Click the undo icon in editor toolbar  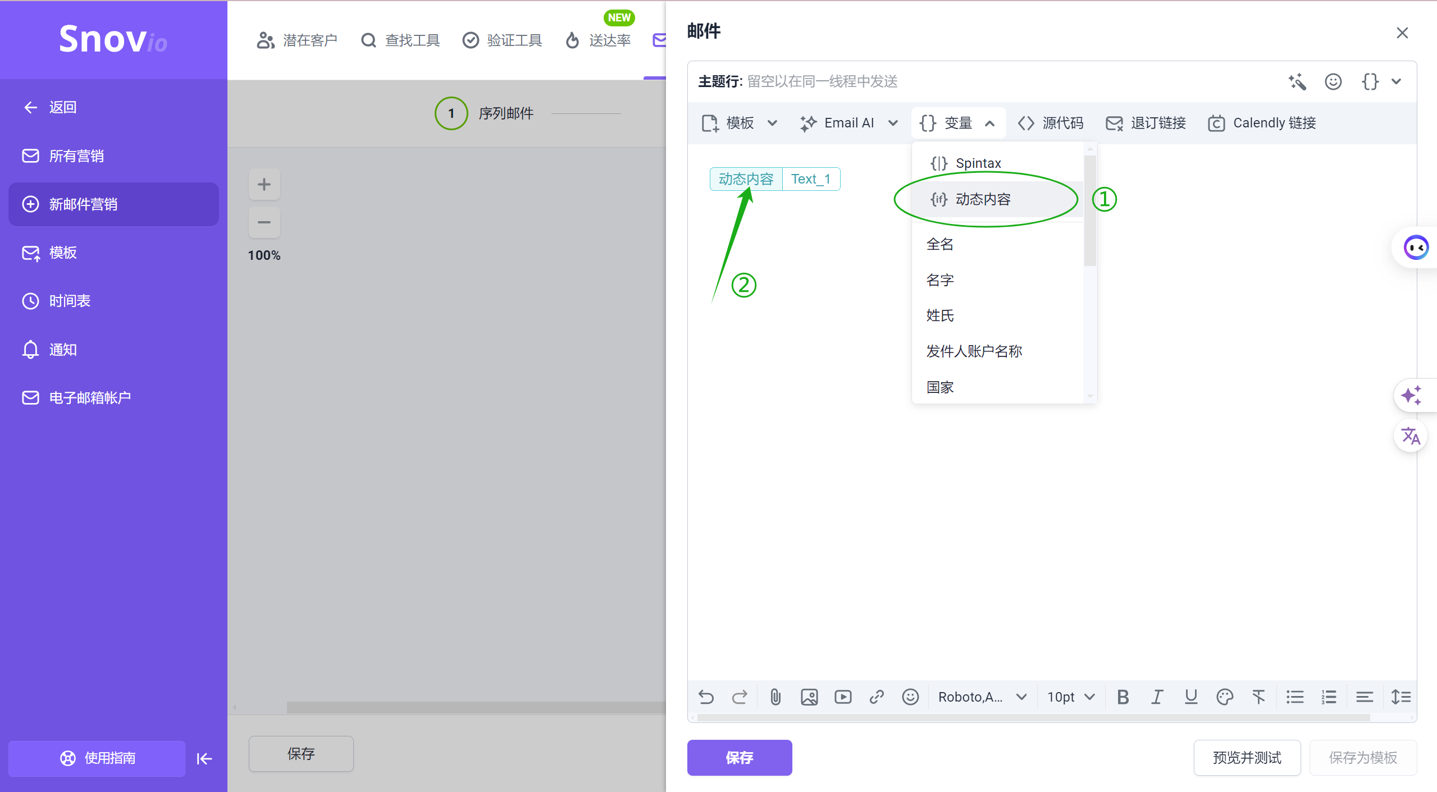pyautogui.click(x=706, y=697)
